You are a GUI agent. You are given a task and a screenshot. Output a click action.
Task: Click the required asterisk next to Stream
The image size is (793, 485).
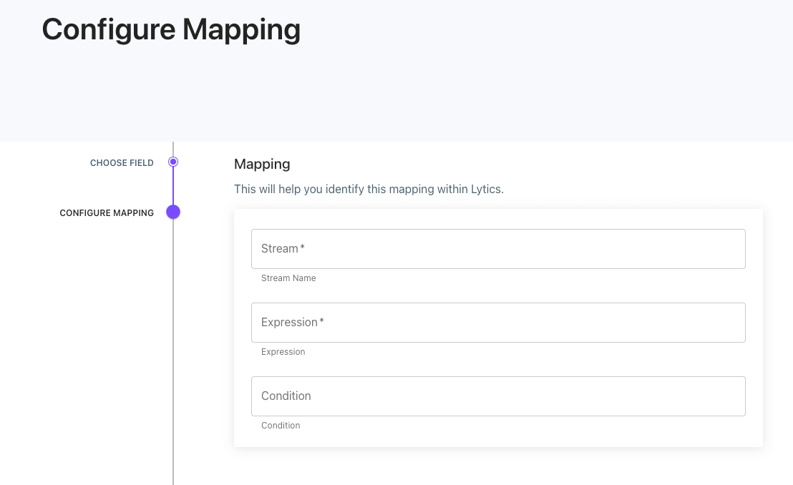click(x=302, y=247)
